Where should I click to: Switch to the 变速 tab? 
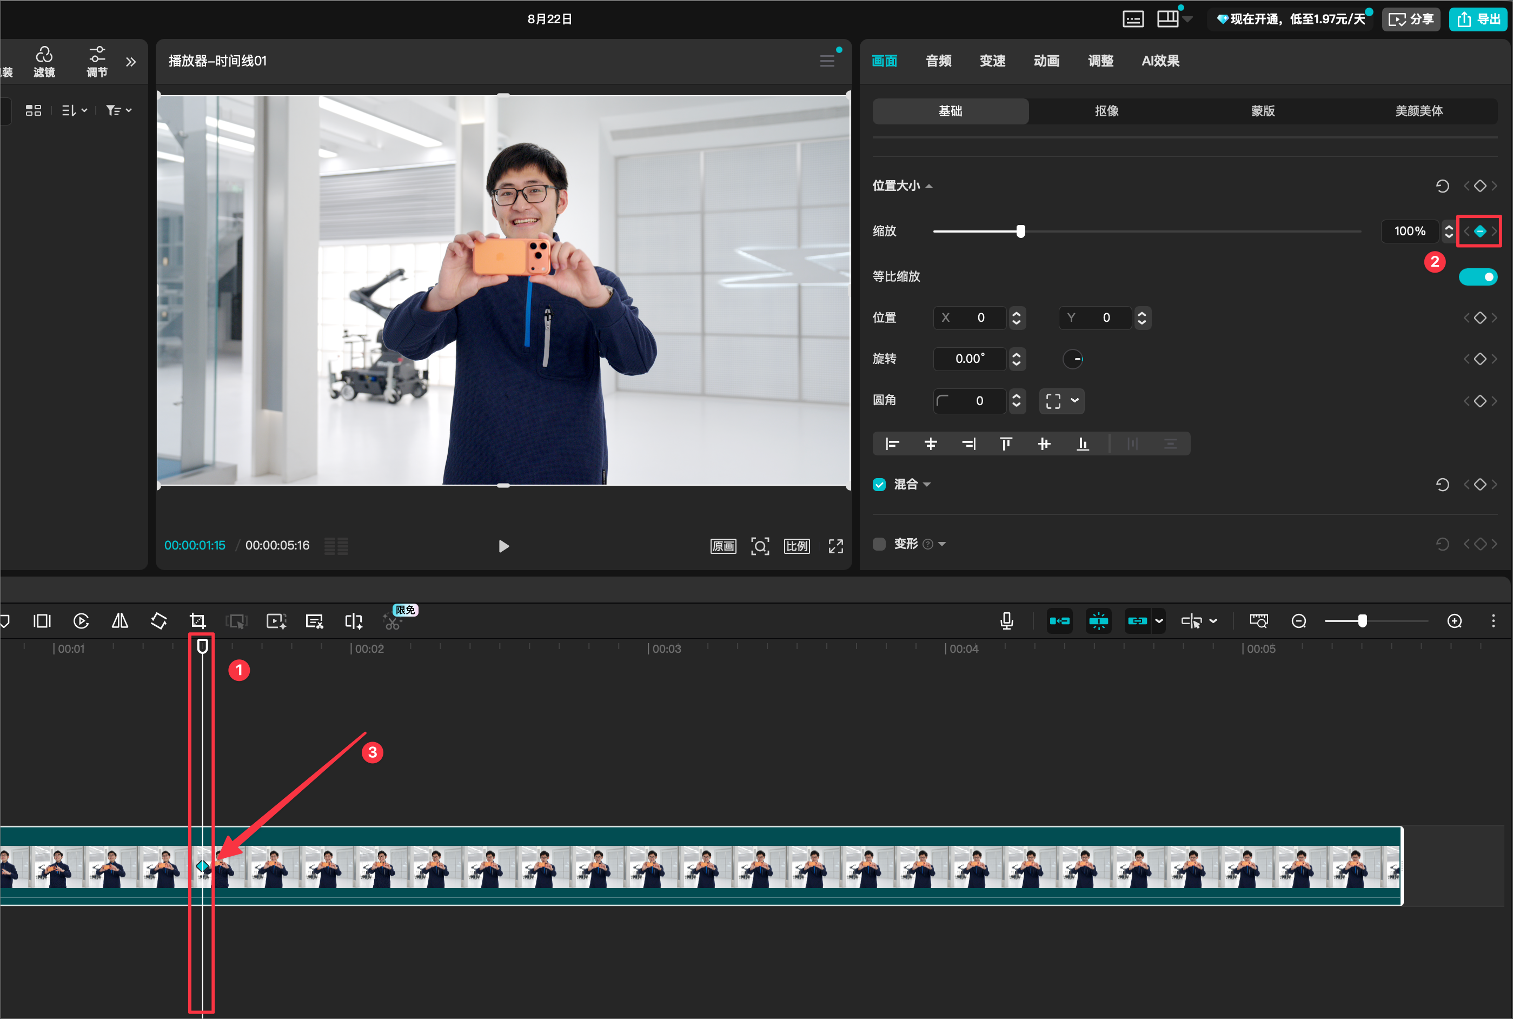(992, 61)
